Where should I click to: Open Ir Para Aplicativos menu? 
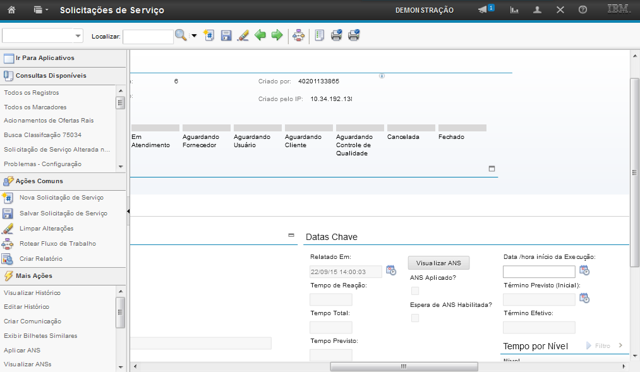(44, 58)
